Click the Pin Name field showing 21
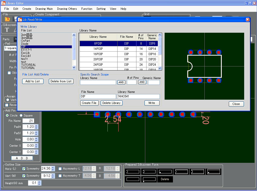 click(28, 121)
